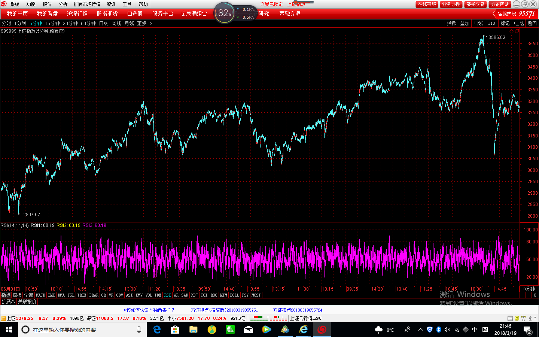Select 15分钟 chart period
539x337 pixels.
point(52,23)
